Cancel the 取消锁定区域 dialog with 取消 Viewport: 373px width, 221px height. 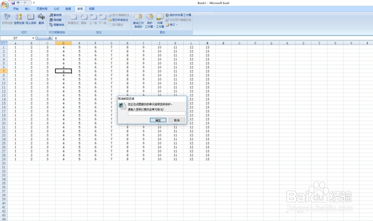pos(177,120)
